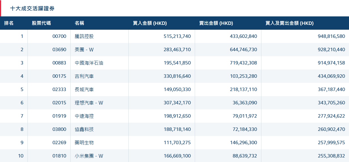Click the 名稱 column header

click(80, 23)
